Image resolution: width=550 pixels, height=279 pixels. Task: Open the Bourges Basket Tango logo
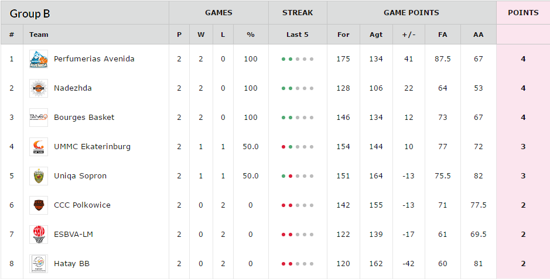pyautogui.click(x=39, y=117)
